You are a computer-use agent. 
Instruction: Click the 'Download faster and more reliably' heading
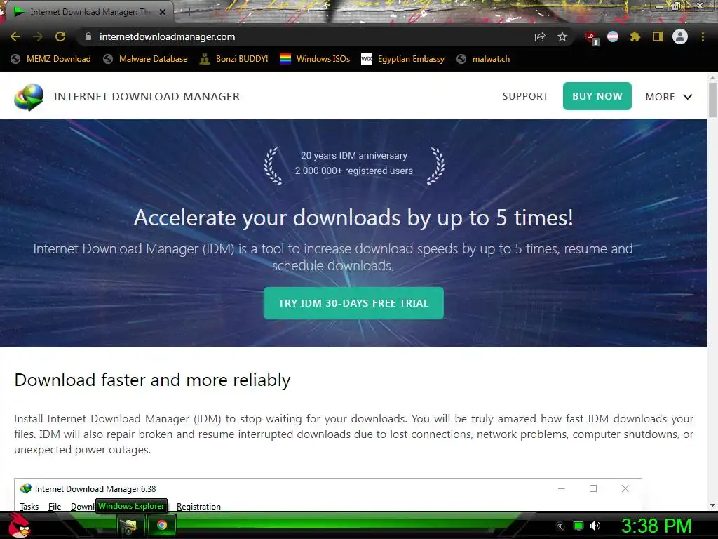(152, 380)
